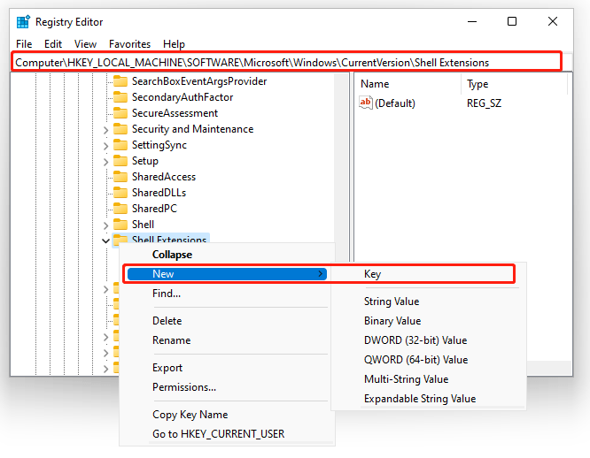The width and height of the screenshot is (590, 458).
Task: Select the SecondaryAuthFactor key name
Action: (182, 97)
